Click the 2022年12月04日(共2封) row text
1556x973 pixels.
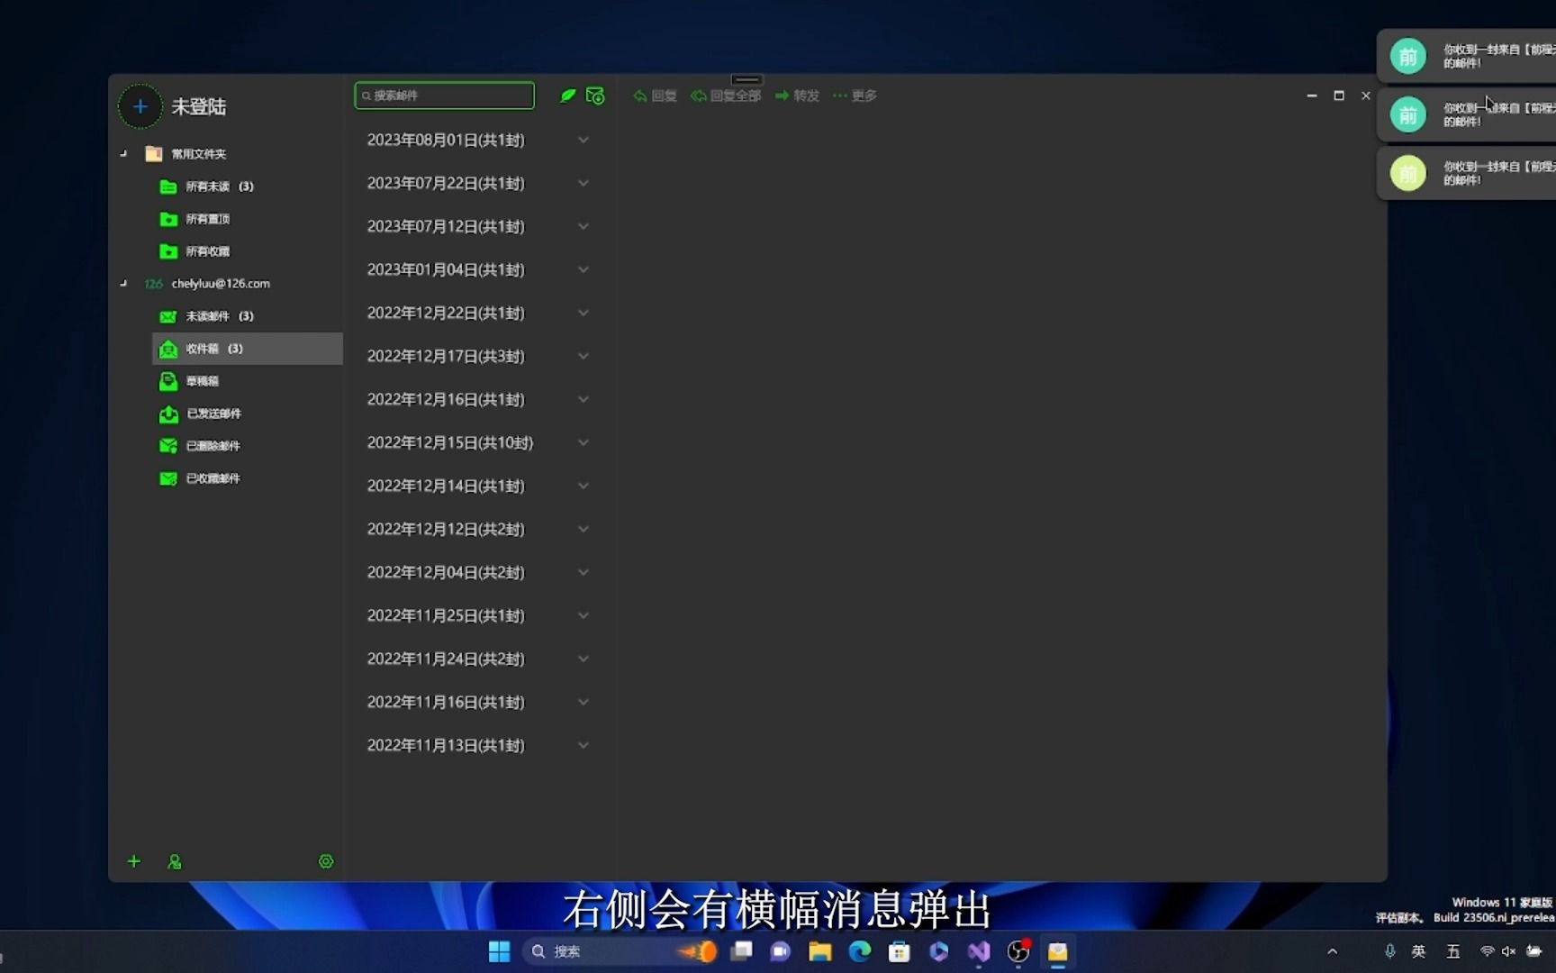[x=446, y=572]
